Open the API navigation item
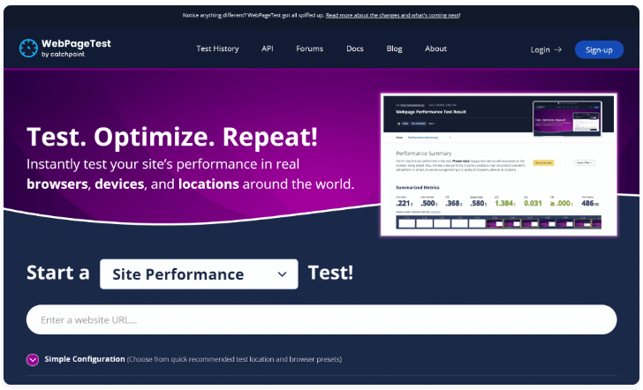643x390 pixels. [x=268, y=49]
